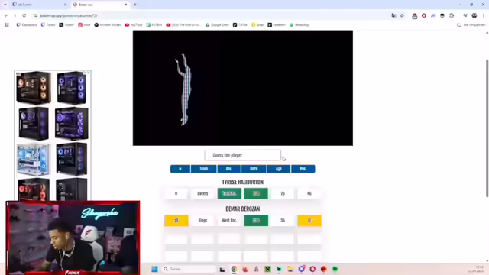489x275 pixels.
Task: Open the bookmarks apps grid icon
Action: pos(7,25)
